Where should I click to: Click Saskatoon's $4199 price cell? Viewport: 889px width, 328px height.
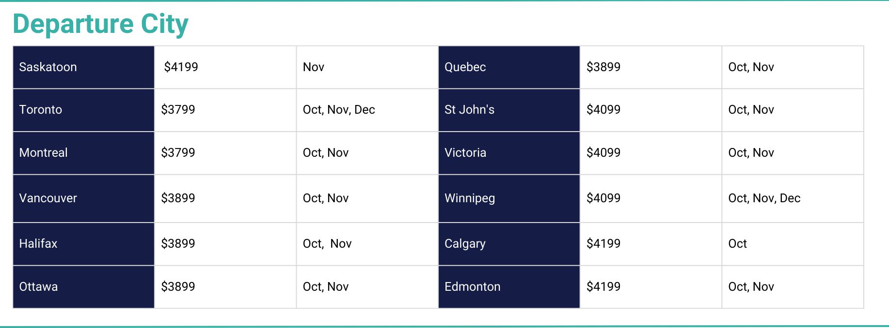pos(225,67)
